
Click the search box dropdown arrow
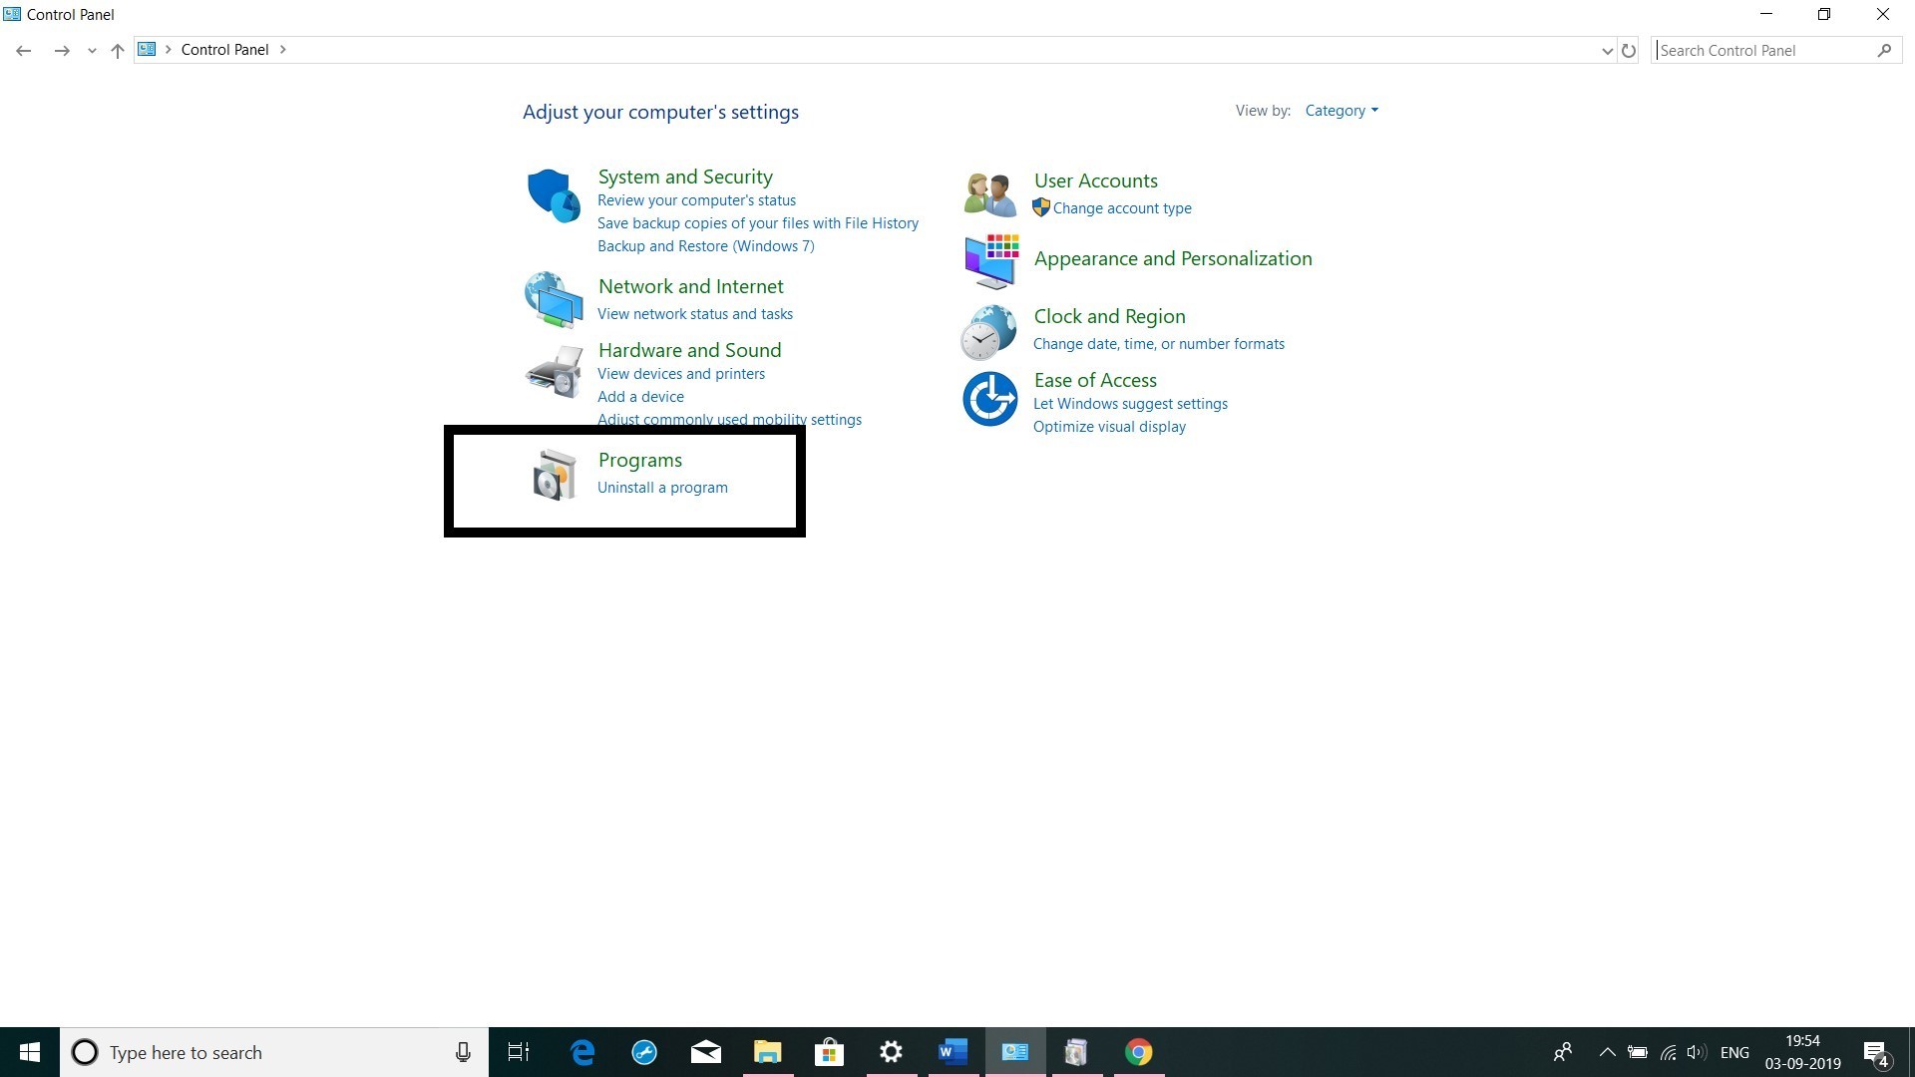tap(1605, 50)
